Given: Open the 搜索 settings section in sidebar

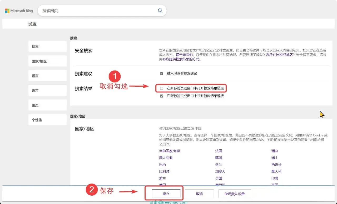Looking at the screenshot, I should pyautogui.click(x=47, y=46).
